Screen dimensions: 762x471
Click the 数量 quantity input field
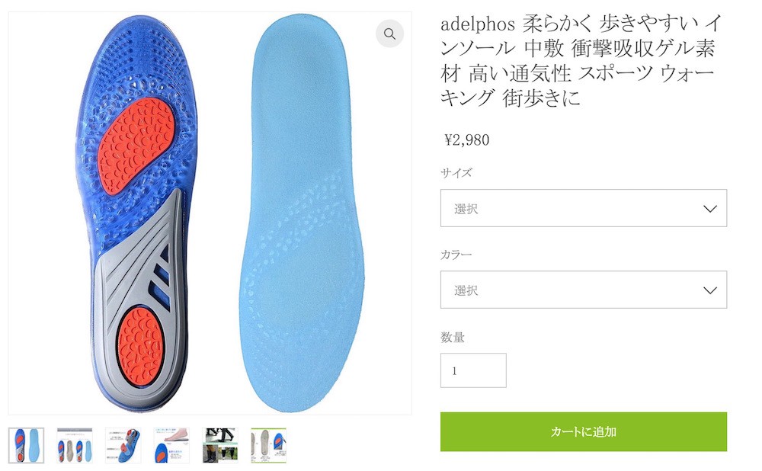click(473, 370)
